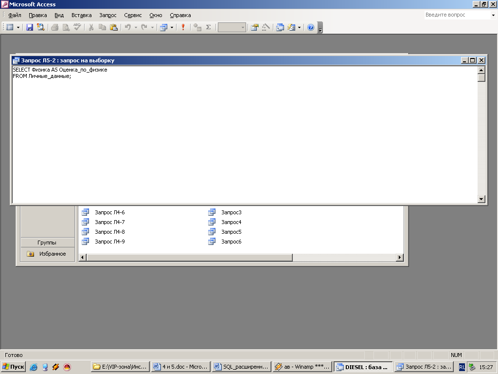Click the Database Window toolbar icon

[280, 27]
